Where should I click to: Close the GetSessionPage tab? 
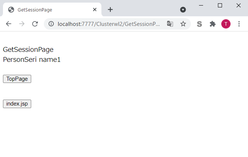[95, 10]
